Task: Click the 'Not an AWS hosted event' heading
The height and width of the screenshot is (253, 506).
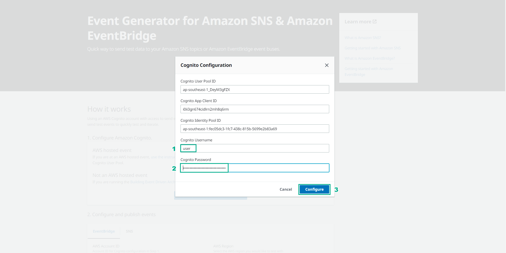Action: pyautogui.click(x=120, y=175)
